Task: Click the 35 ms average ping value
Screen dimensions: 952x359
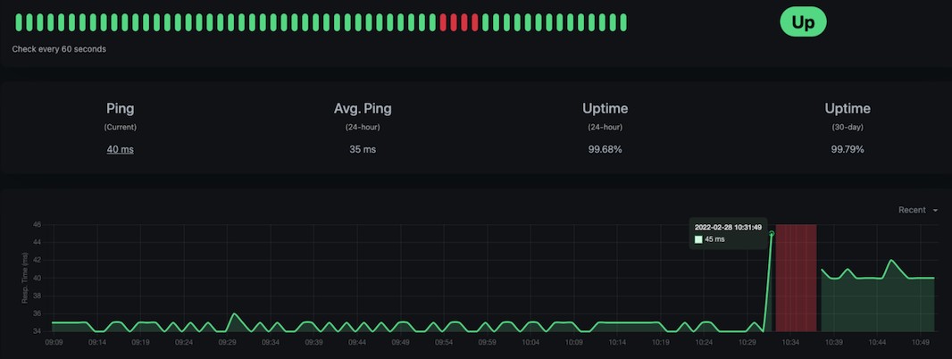Action: coord(363,149)
